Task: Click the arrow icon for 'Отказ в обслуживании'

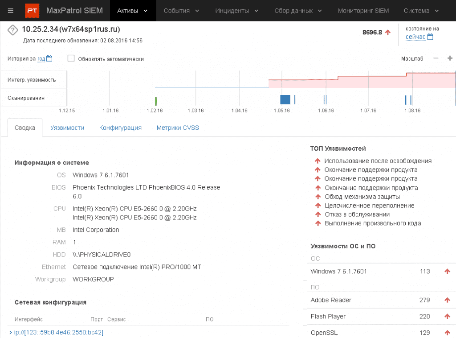Action: 318,214
